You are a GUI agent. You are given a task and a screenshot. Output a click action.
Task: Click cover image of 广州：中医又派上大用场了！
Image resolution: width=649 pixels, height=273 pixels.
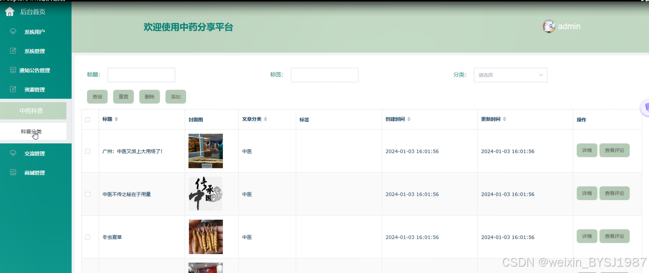tap(206, 151)
